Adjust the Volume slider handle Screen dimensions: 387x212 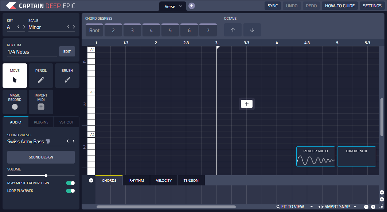[x=46, y=176]
